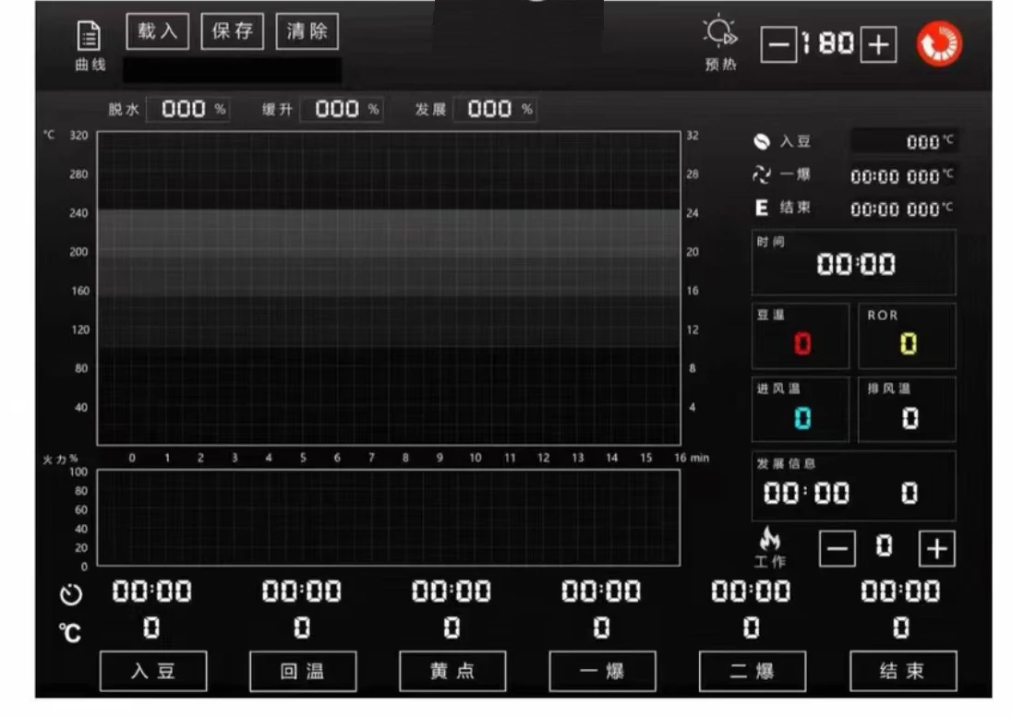Click the 载入 load button
Screen dimensions: 1012x717
click(158, 31)
